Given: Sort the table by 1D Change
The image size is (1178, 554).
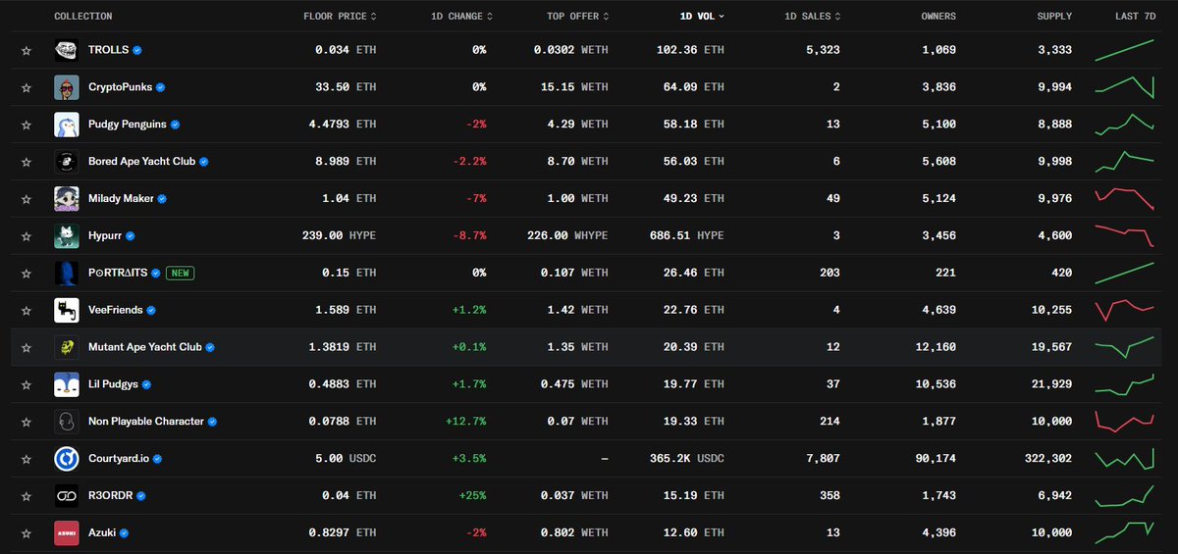Looking at the screenshot, I should [x=461, y=17].
